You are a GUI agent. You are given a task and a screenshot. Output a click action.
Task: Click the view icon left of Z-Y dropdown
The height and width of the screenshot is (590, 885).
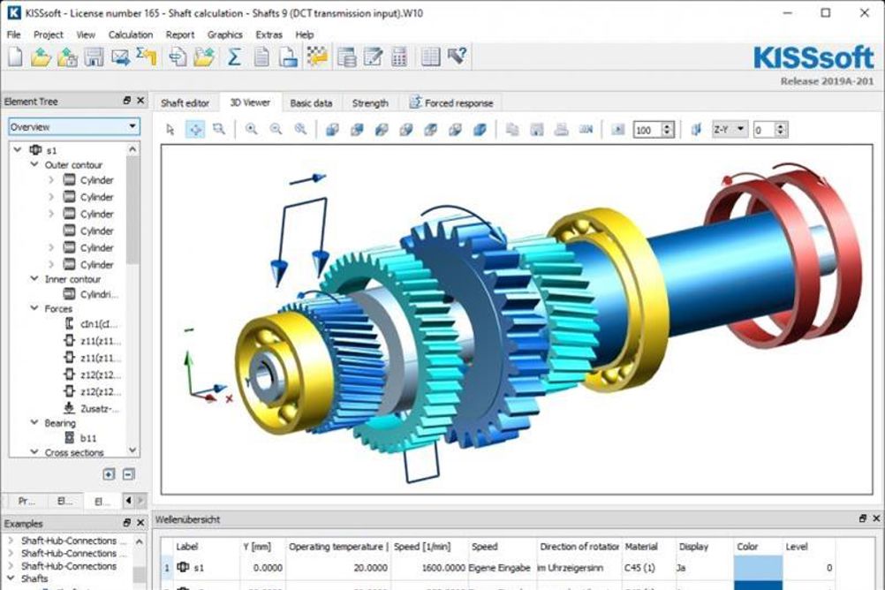click(x=697, y=129)
